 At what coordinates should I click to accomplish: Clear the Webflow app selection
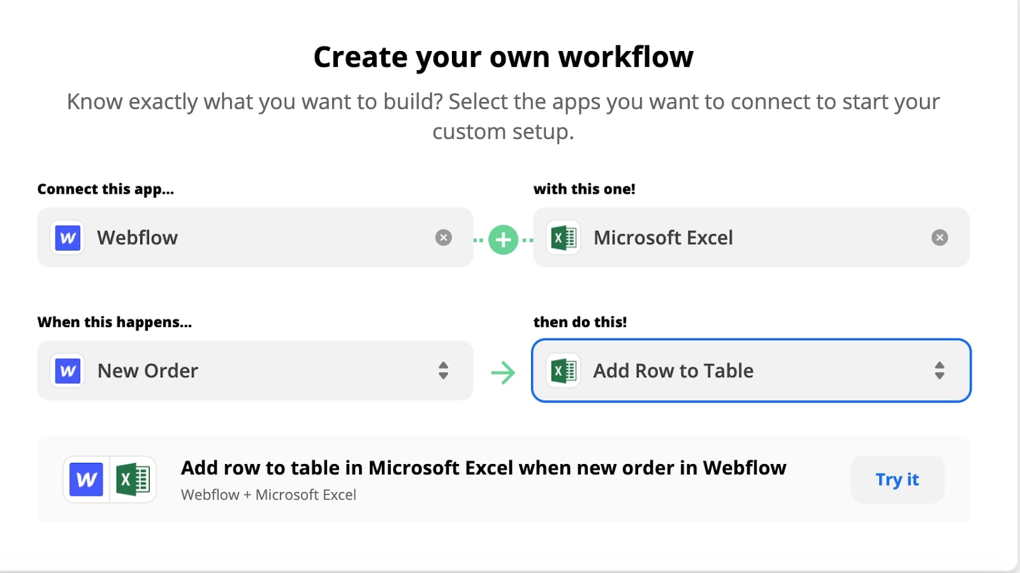(x=444, y=238)
